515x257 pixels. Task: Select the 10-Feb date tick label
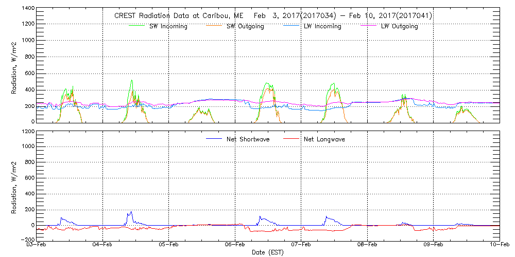499,245
